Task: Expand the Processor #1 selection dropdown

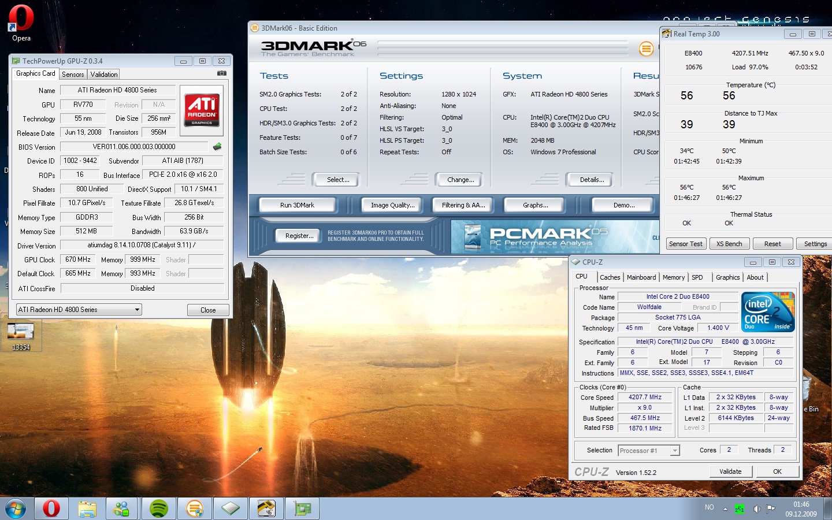Action: point(674,451)
